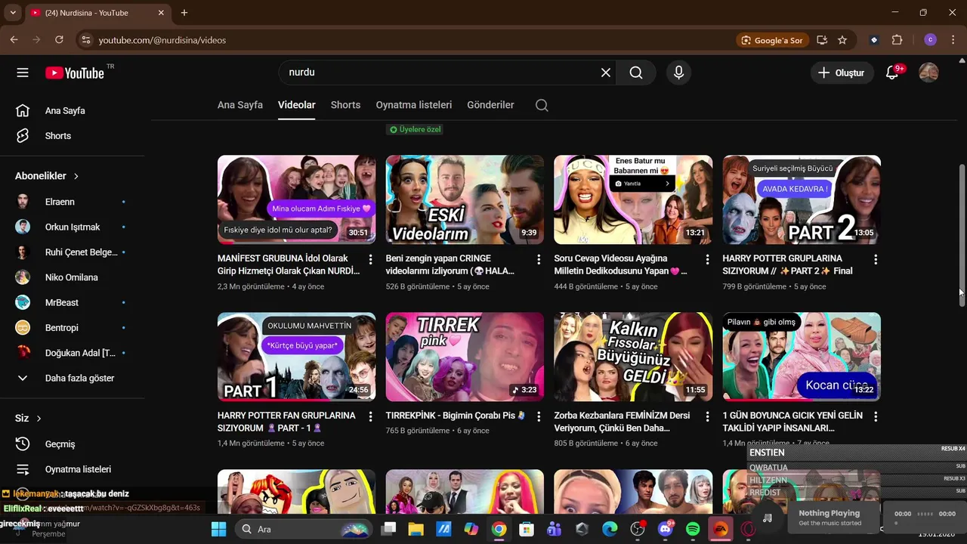Expand Daha fazla göster subscriptions
Image resolution: width=967 pixels, height=544 pixels.
[x=72, y=378]
